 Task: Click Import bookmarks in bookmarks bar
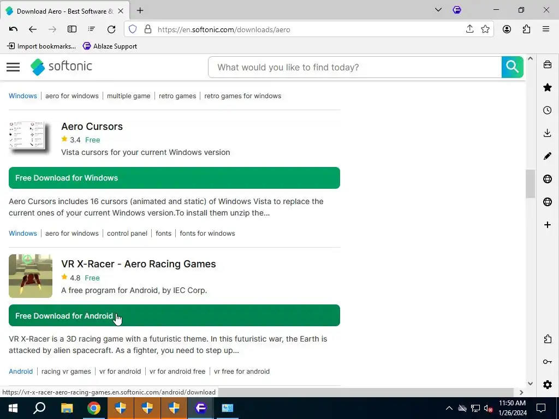(41, 46)
